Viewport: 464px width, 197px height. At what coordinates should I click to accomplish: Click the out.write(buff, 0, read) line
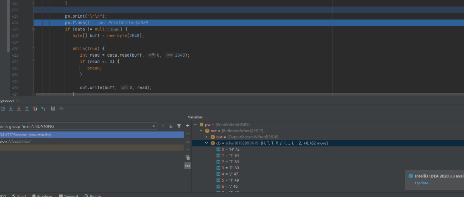pos(116,88)
